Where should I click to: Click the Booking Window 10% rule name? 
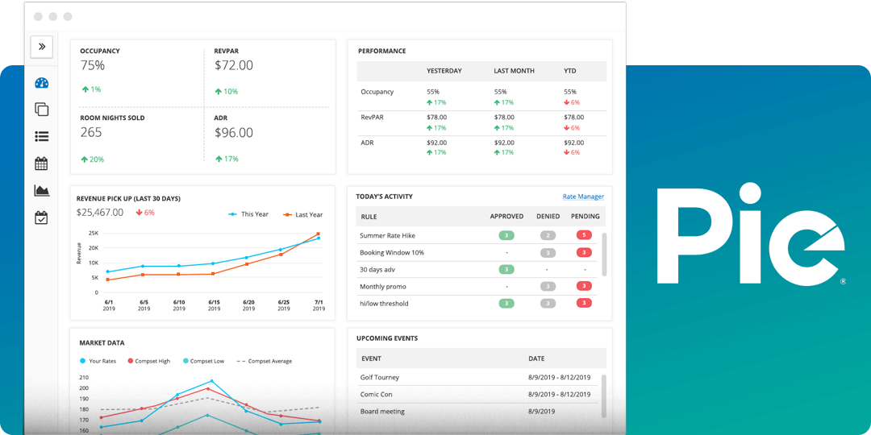(x=392, y=252)
